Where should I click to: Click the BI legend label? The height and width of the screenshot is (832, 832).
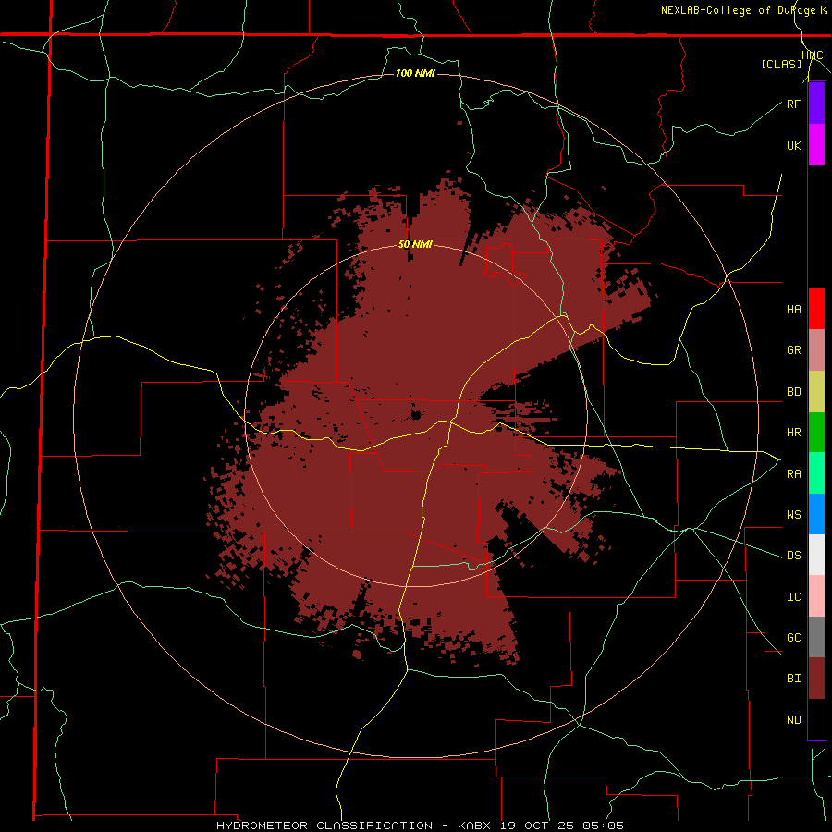pyautogui.click(x=793, y=679)
